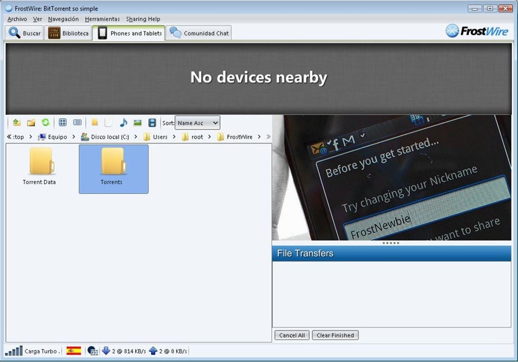Show earlier breadcrumbs with left double chevron
The height and width of the screenshot is (362, 518).
coord(9,137)
